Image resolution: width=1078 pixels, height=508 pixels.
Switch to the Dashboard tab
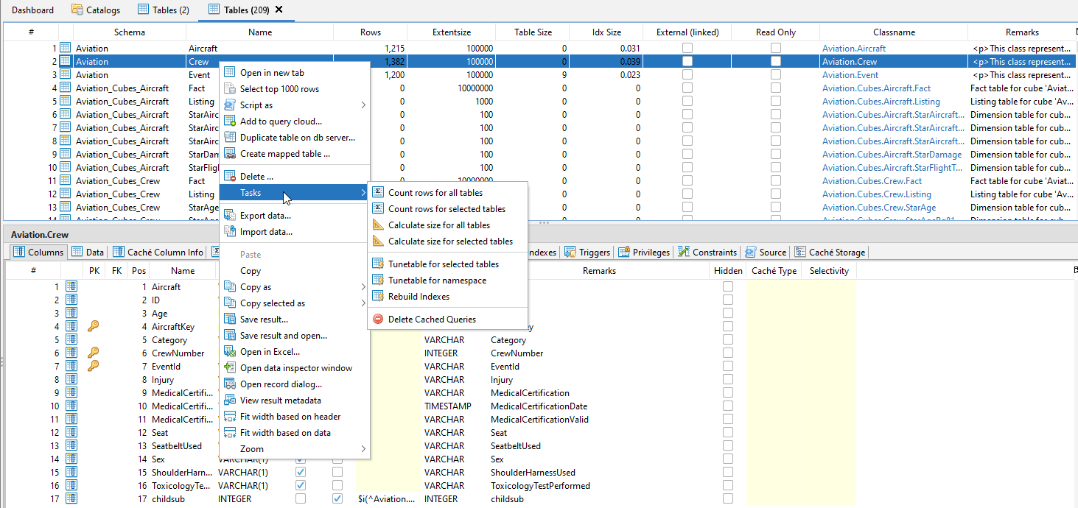tap(32, 10)
